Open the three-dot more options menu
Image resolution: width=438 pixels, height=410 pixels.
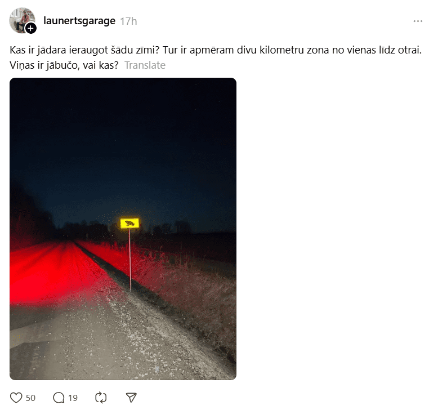coord(418,21)
